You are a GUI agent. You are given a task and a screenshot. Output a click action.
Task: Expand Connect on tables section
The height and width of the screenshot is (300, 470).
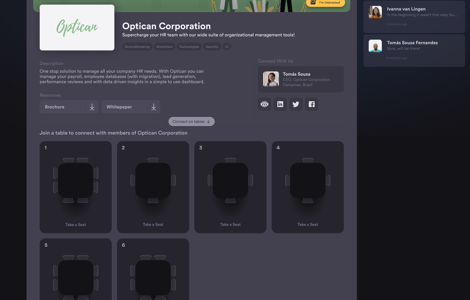[x=191, y=122]
